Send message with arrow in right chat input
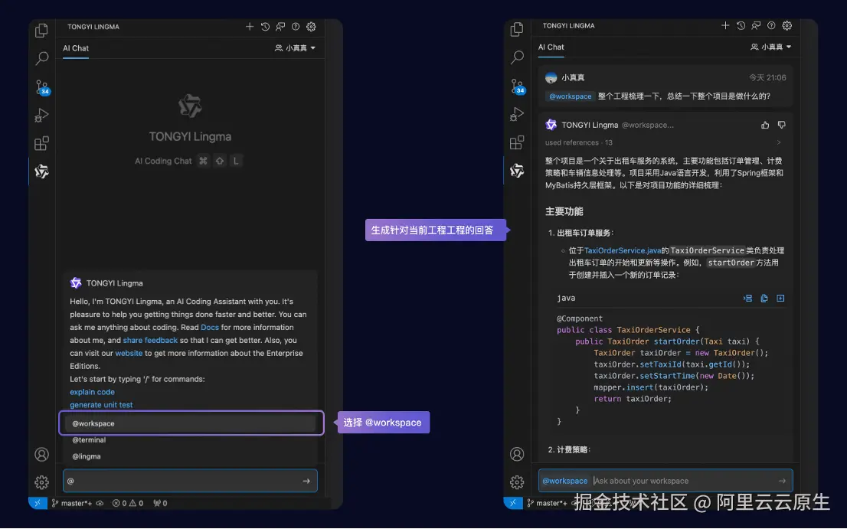The image size is (847, 529). [782, 481]
